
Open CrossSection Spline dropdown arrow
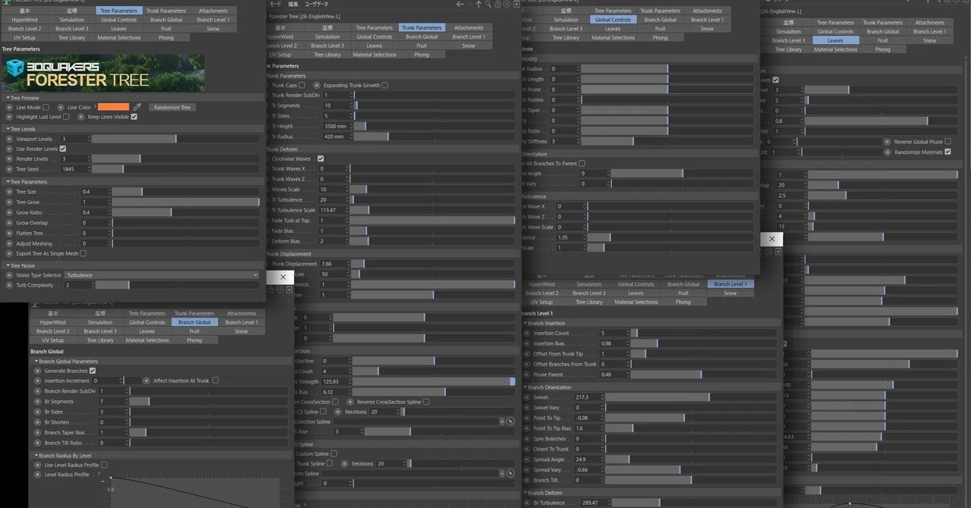501,422
